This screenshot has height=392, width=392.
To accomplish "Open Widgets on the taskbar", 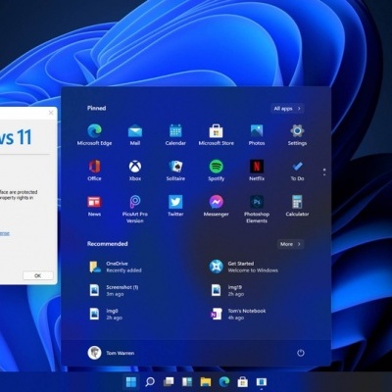I will pyautogui.click(x=187, y=381).
